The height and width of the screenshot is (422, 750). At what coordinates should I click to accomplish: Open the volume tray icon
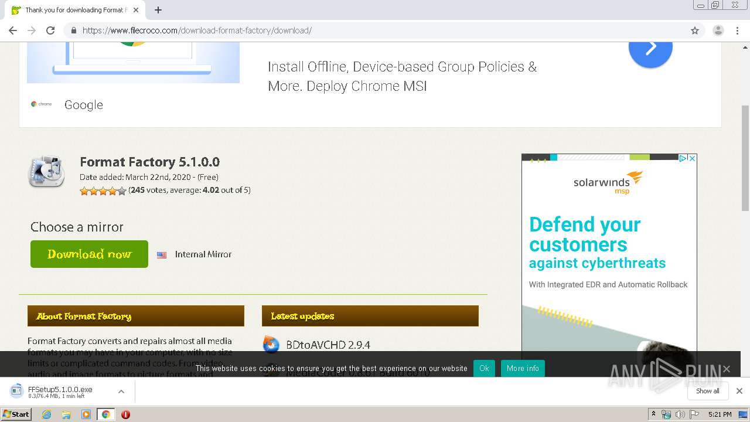click(680, 414)
